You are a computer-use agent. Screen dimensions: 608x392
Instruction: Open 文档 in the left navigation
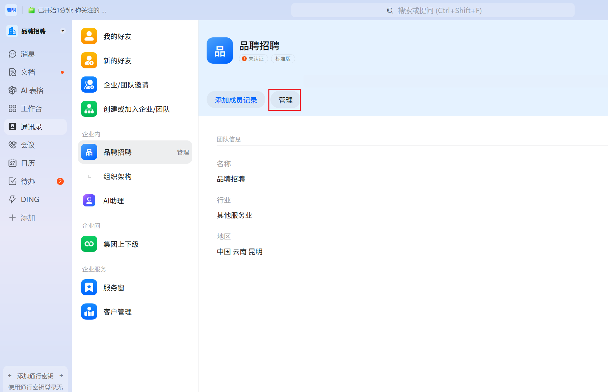[28, 72]
